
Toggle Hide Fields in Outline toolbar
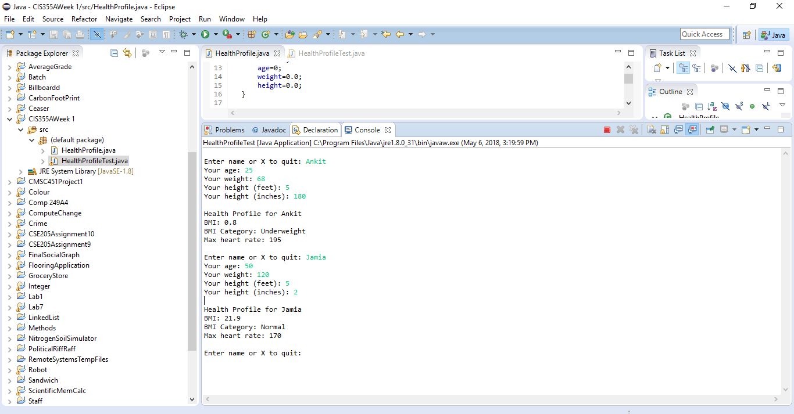pyautogui.click(x=725, y=106)
